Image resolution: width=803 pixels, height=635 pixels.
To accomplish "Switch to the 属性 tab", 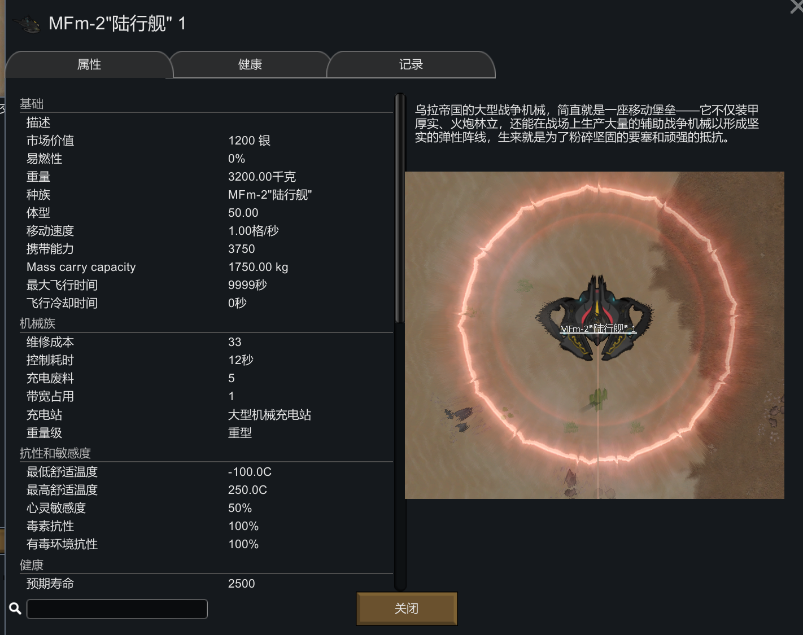I will pos(89,64).
